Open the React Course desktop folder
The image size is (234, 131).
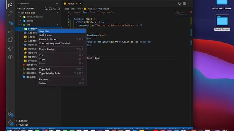(222, 23)
